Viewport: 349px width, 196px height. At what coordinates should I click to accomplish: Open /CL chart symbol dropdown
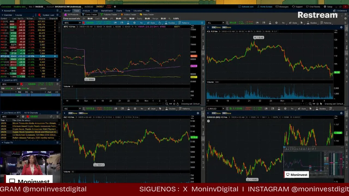[x=223, y=23]
